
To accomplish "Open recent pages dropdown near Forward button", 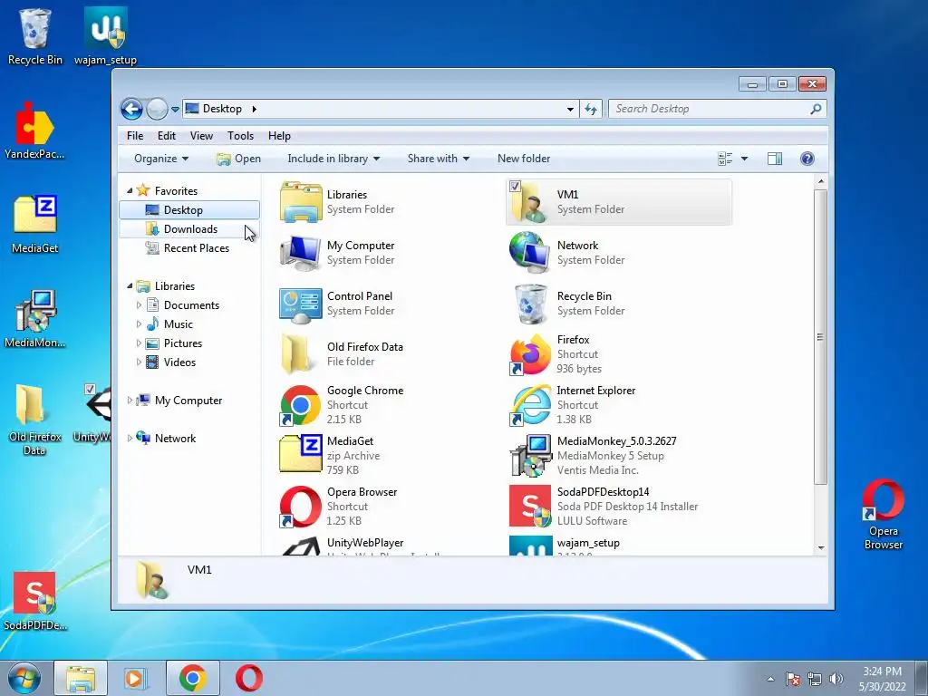I will [x=175, y=109].
